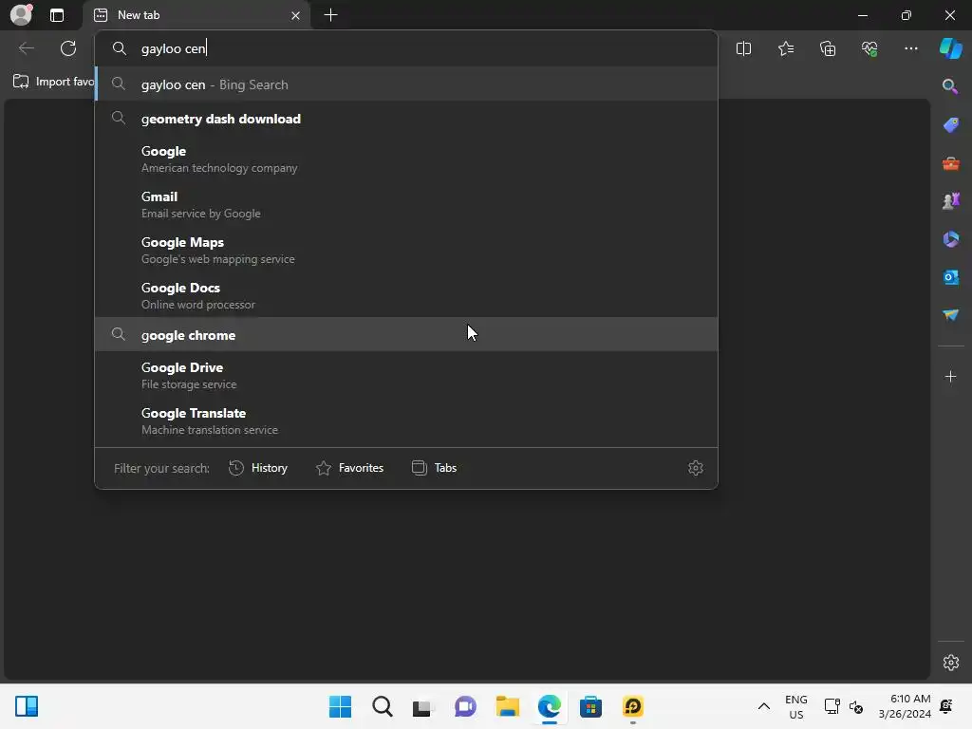Viewport: 972px width, 729px height.
Task: Open split screen icon in toolbar
Action: click(743, 48)
